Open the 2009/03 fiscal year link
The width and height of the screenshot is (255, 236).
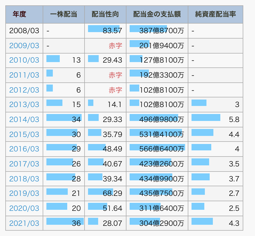click(x=24, y=45)
